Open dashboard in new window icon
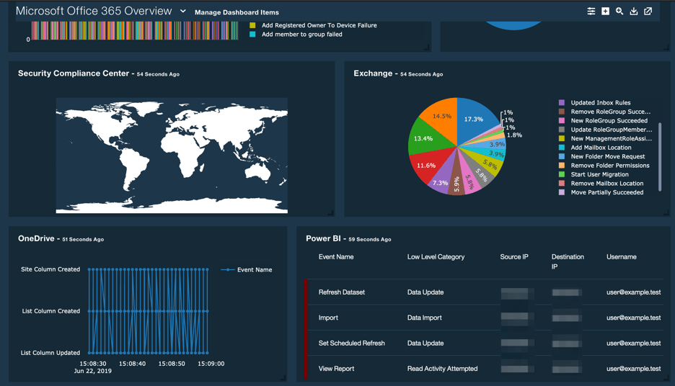 (648, 12)
